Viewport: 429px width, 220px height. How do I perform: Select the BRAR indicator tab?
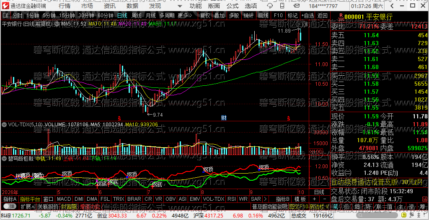coord(134,199)
